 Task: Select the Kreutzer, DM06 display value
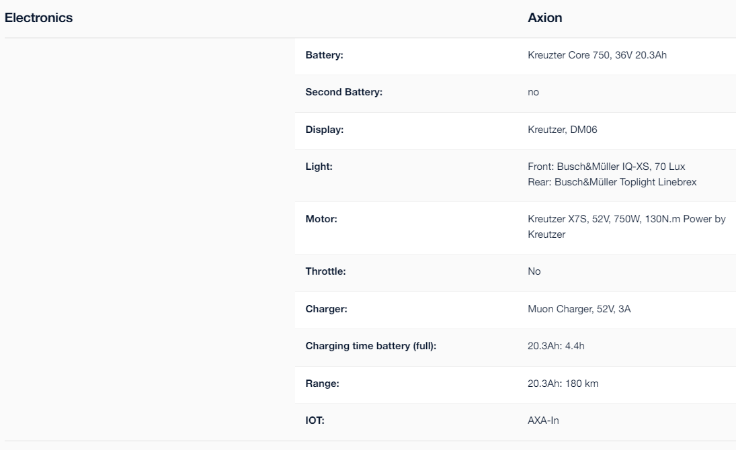point(563,130)
